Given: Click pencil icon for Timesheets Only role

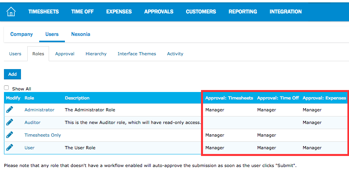Looking at the screenshot, I should 9,135.
